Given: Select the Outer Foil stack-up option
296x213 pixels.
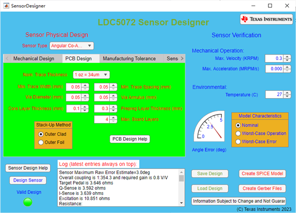Looking at the screenshot, I should [x=51, y=142].
